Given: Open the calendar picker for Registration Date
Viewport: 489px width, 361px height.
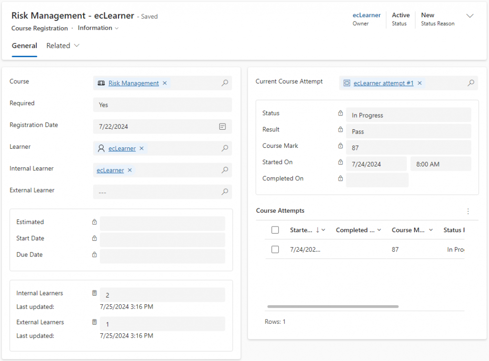Looking at the screenshot, I should (x=223, y=126).
